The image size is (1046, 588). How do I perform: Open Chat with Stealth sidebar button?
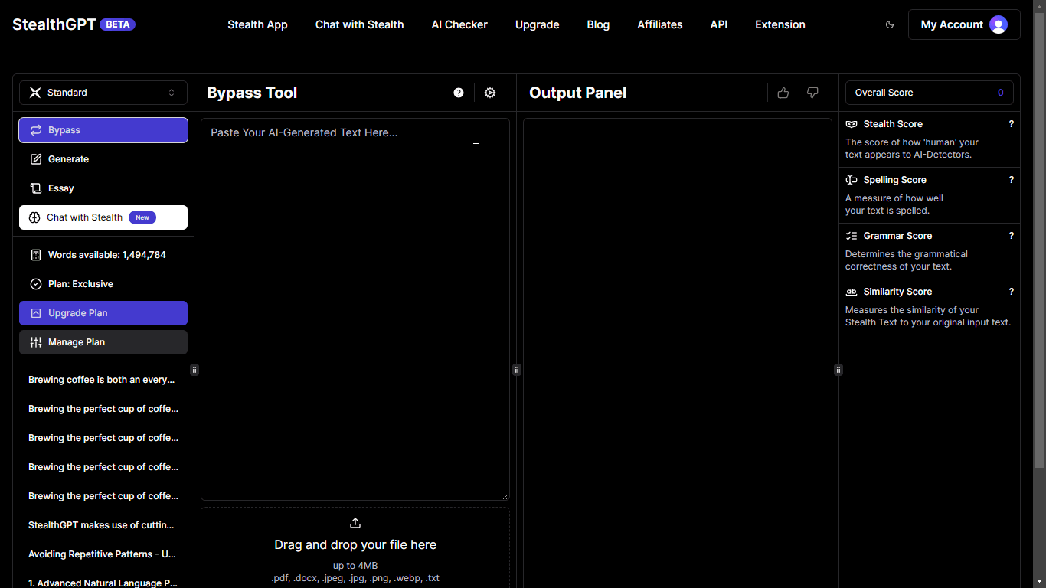tap(103, 217)
